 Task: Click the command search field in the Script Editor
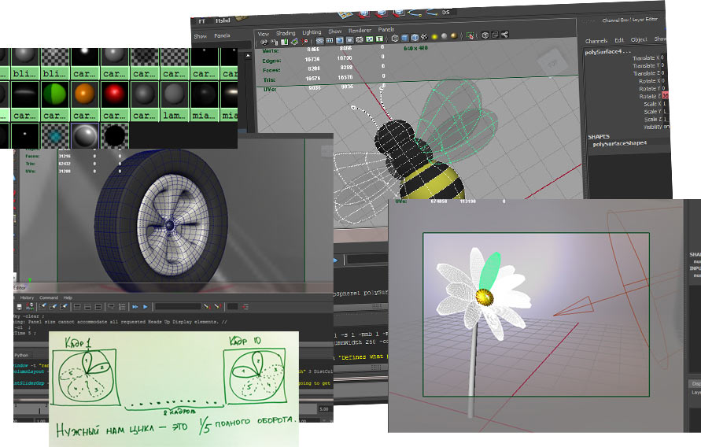(x=177, y=306)
